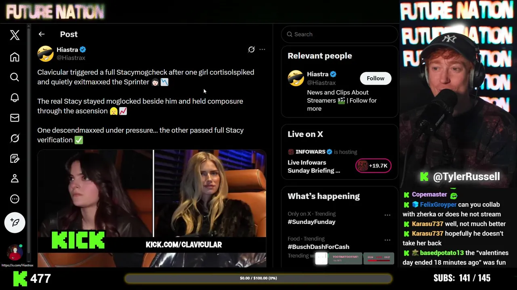Open account avatar at sidebar bottom
The height and width of the screenshot is (290, 517).
15,253
